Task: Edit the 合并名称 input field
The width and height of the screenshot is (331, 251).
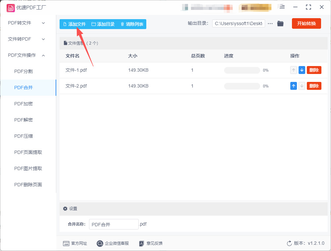Action: [114, 224]
